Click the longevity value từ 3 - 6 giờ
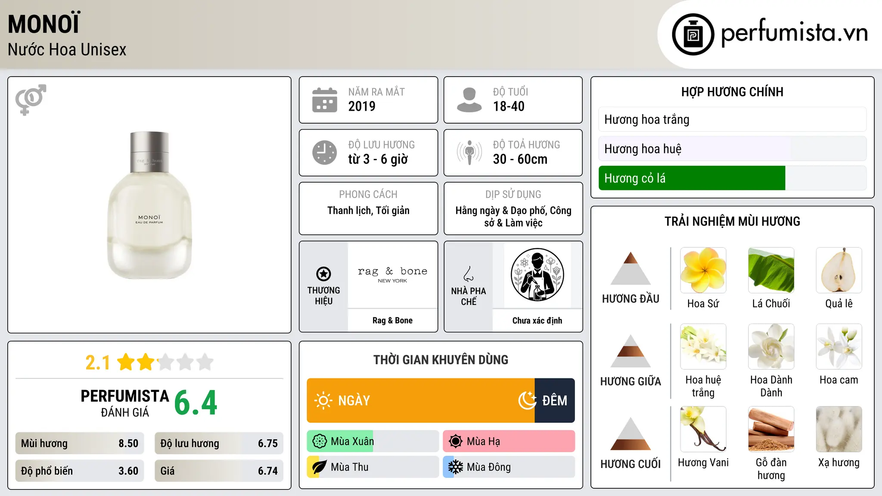882x496 pixels. (x=378, y=159)
